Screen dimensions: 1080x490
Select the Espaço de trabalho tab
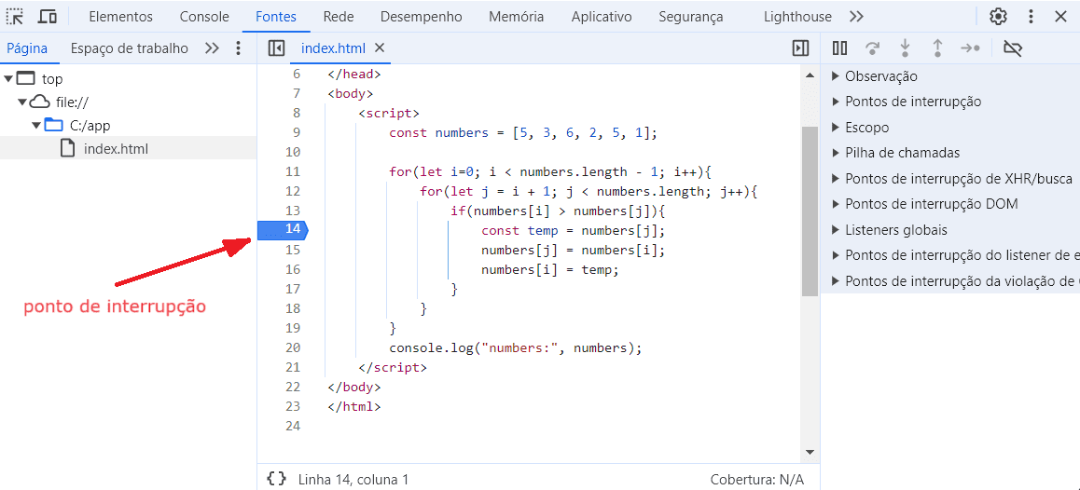(x=129, y=48)
